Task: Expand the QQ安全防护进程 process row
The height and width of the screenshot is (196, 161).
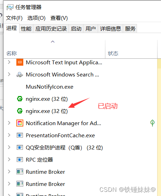Action: tap(9, 147)
